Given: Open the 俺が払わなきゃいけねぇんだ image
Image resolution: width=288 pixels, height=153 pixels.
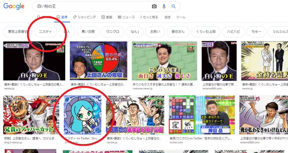Looking at the screenshot, I should click(263, 115).
